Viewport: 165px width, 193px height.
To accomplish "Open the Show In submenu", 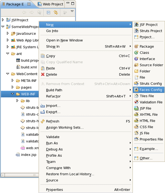I will [86, 46].
